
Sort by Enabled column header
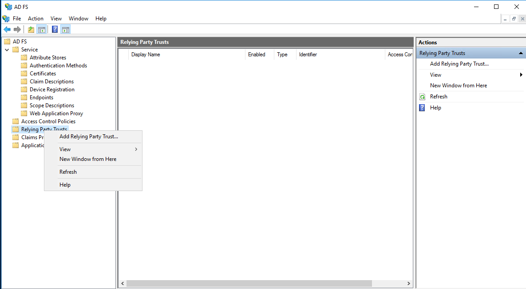[260, 55]
